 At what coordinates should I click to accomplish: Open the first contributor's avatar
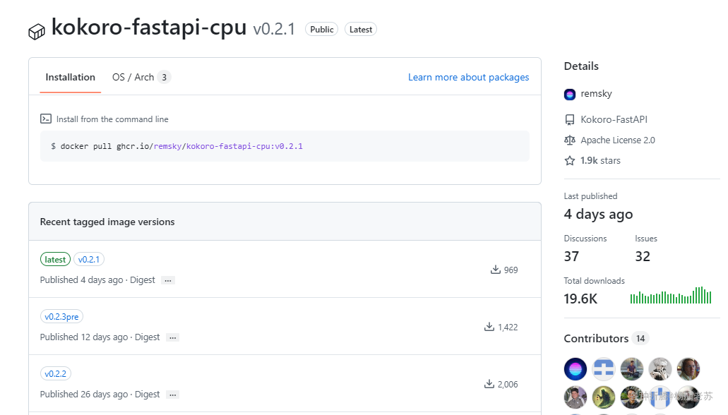575,370
